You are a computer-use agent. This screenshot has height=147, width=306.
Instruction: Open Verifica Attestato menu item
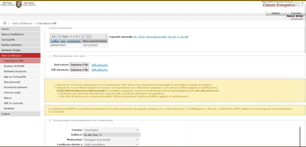point(20,45)
